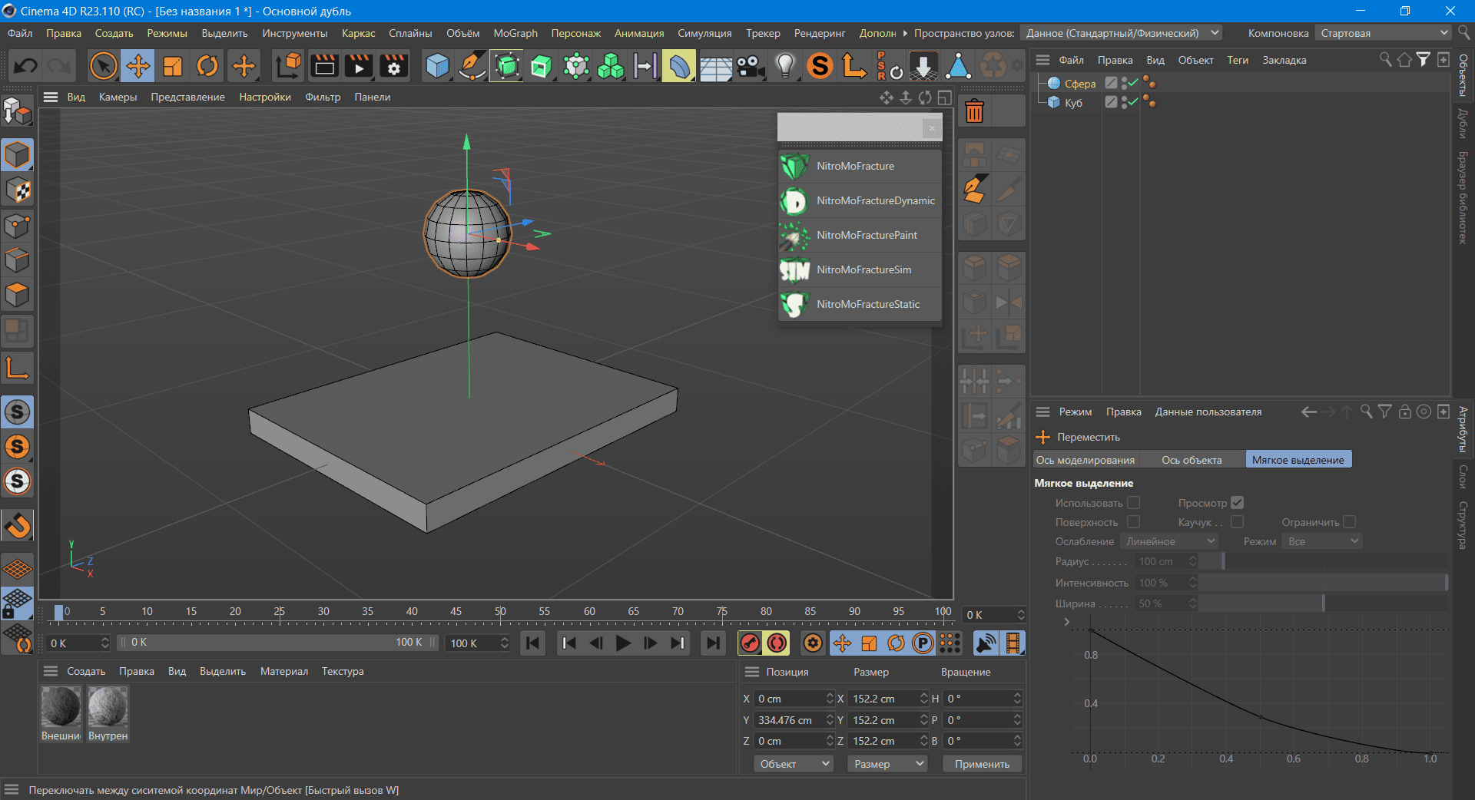Close the NitroMoFracture floating palette
The image size is (1475, 800).
[932, 128]
